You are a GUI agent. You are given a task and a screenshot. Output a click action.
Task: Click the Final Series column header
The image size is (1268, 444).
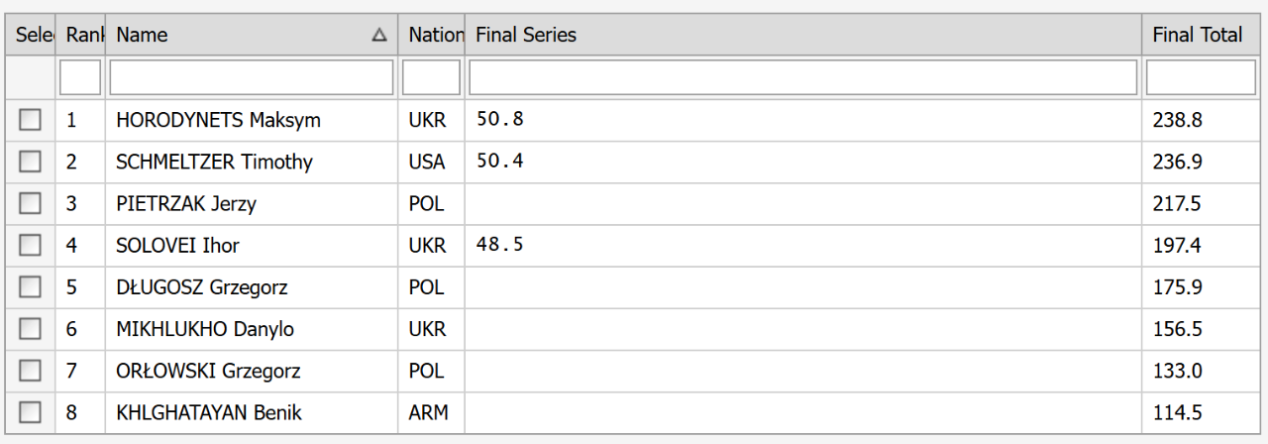tap(802, 36)
